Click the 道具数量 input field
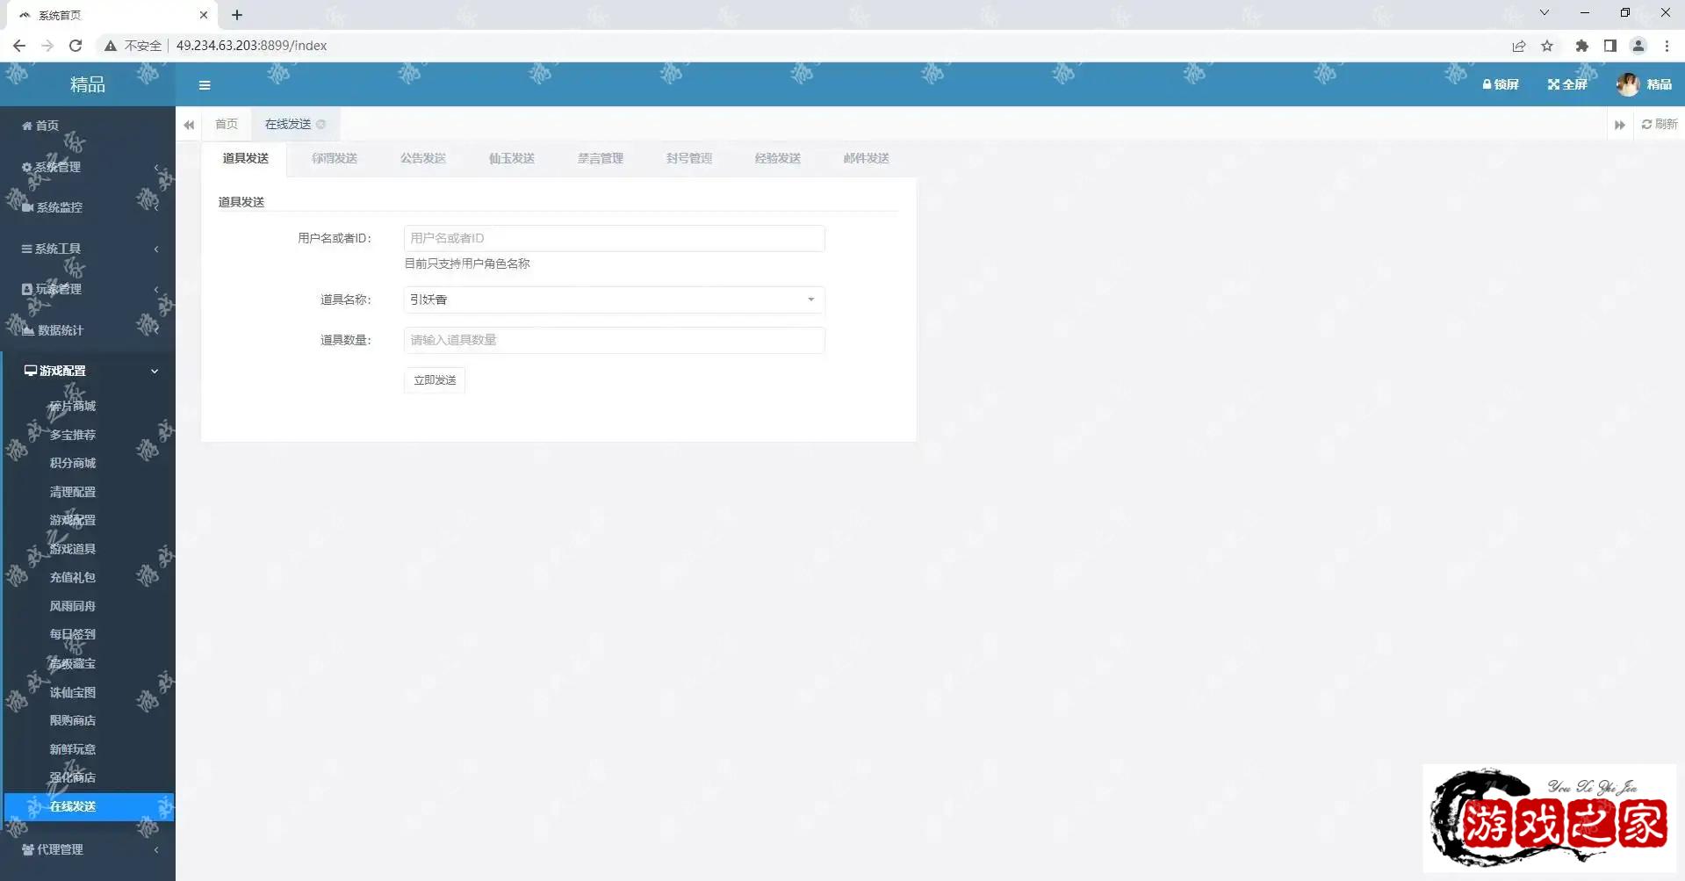The height and width of the screenshot is (881, 1685). click(613, 340)
